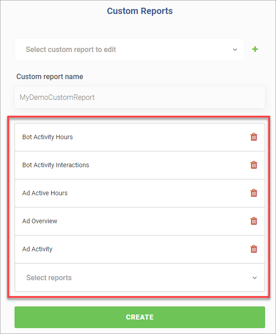Screen dimensions: 276x334
Task: Select the Bot Activity Hours row
Action: [x=140, y=137]
